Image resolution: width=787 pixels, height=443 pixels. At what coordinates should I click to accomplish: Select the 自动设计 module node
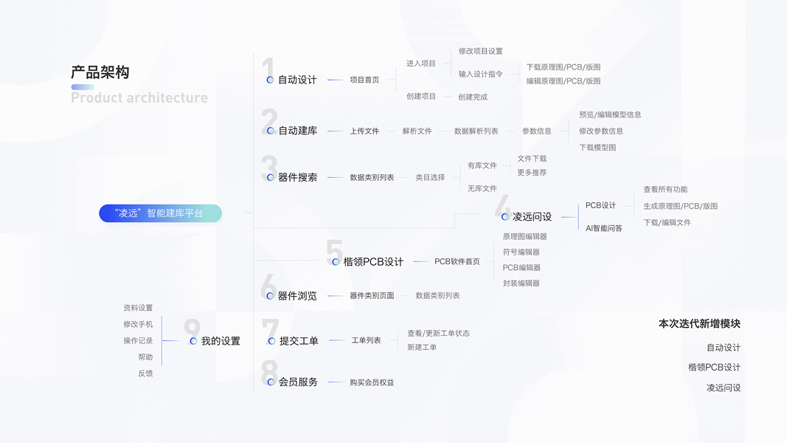(297, 80)
